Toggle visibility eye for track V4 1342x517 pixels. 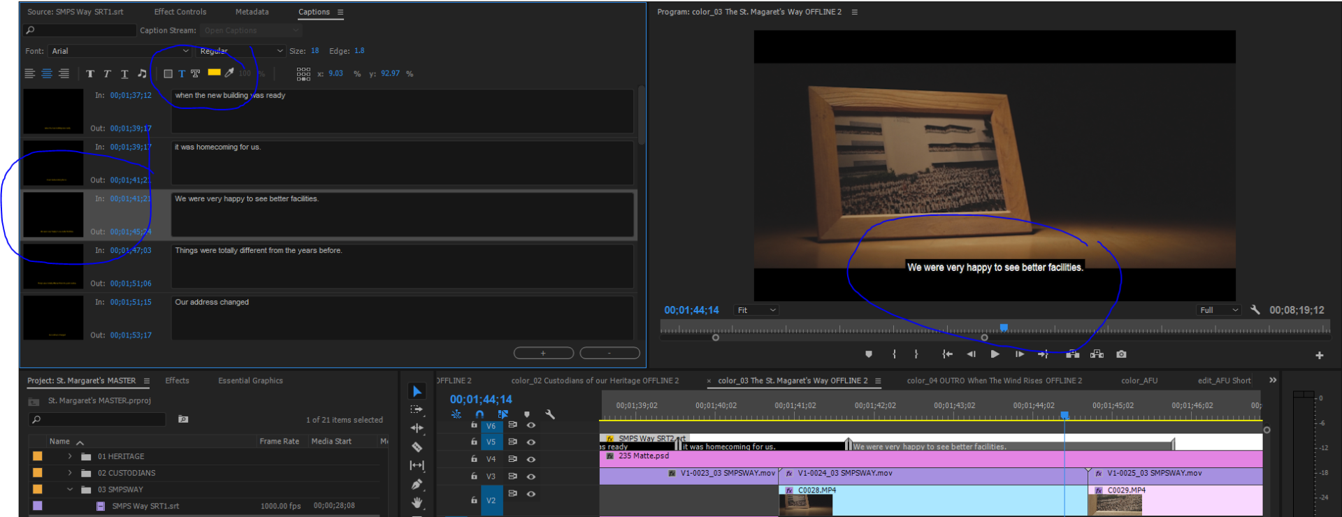(x=531, y=459)
